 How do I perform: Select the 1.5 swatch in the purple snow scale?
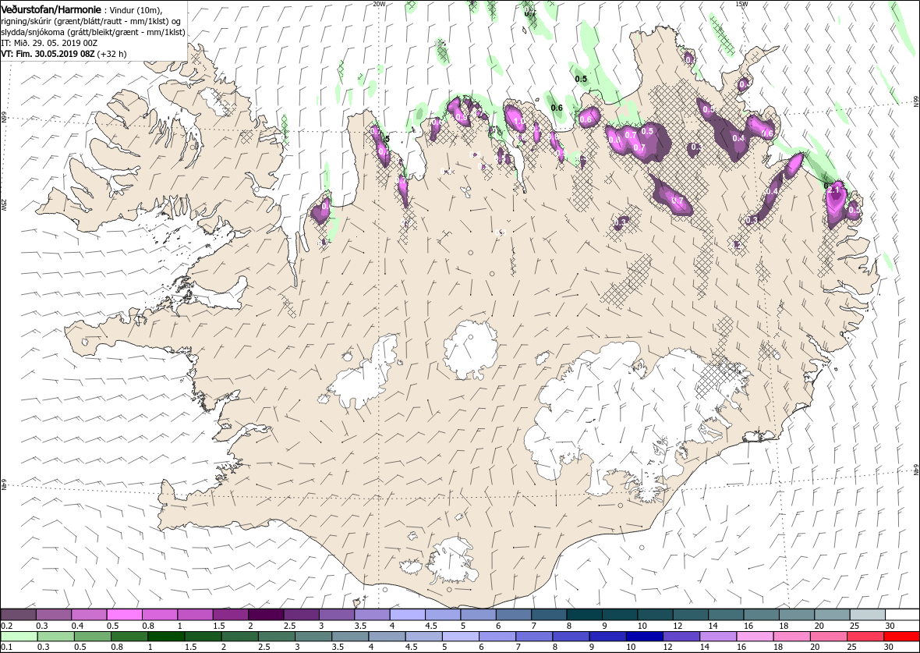(231, 615)
